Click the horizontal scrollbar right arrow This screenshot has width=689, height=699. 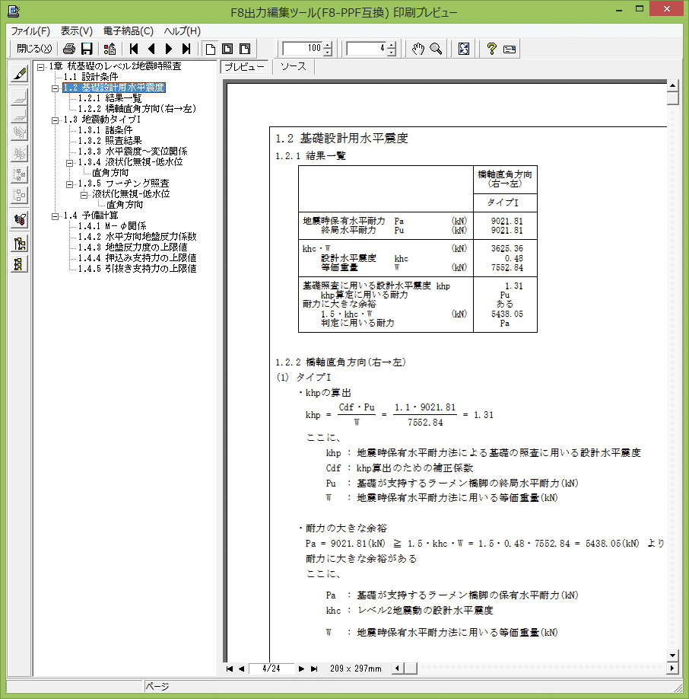tap(672, 669)
